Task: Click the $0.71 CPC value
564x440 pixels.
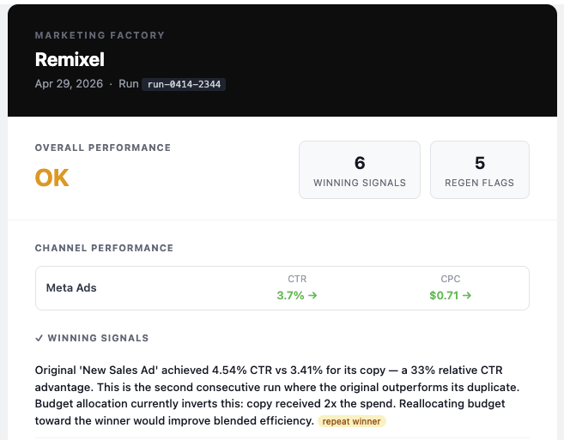Action: tap(444, 296)
